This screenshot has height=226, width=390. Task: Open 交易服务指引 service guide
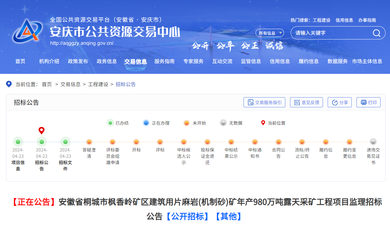click(264, 102)
